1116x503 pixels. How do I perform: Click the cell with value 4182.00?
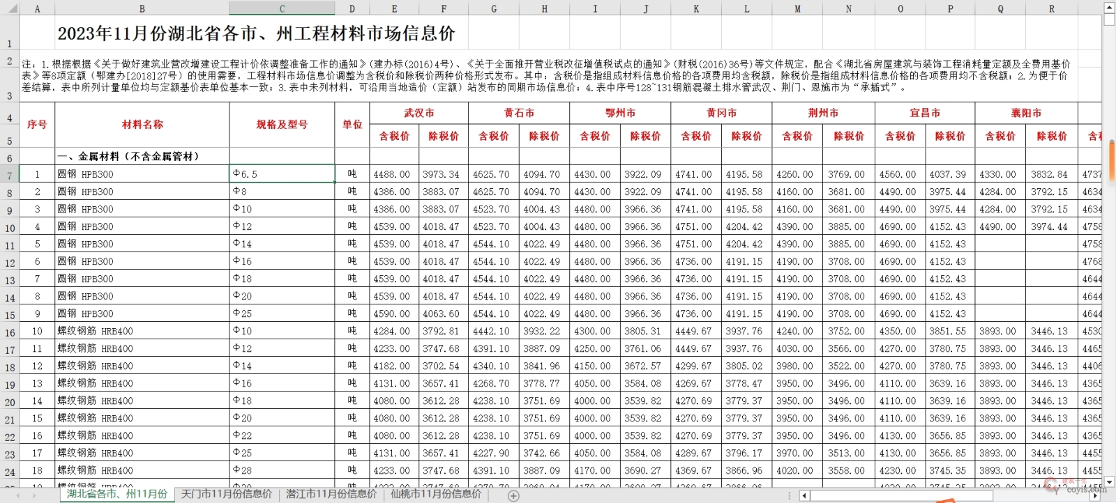pyautogui.click(x=394, y=366)
